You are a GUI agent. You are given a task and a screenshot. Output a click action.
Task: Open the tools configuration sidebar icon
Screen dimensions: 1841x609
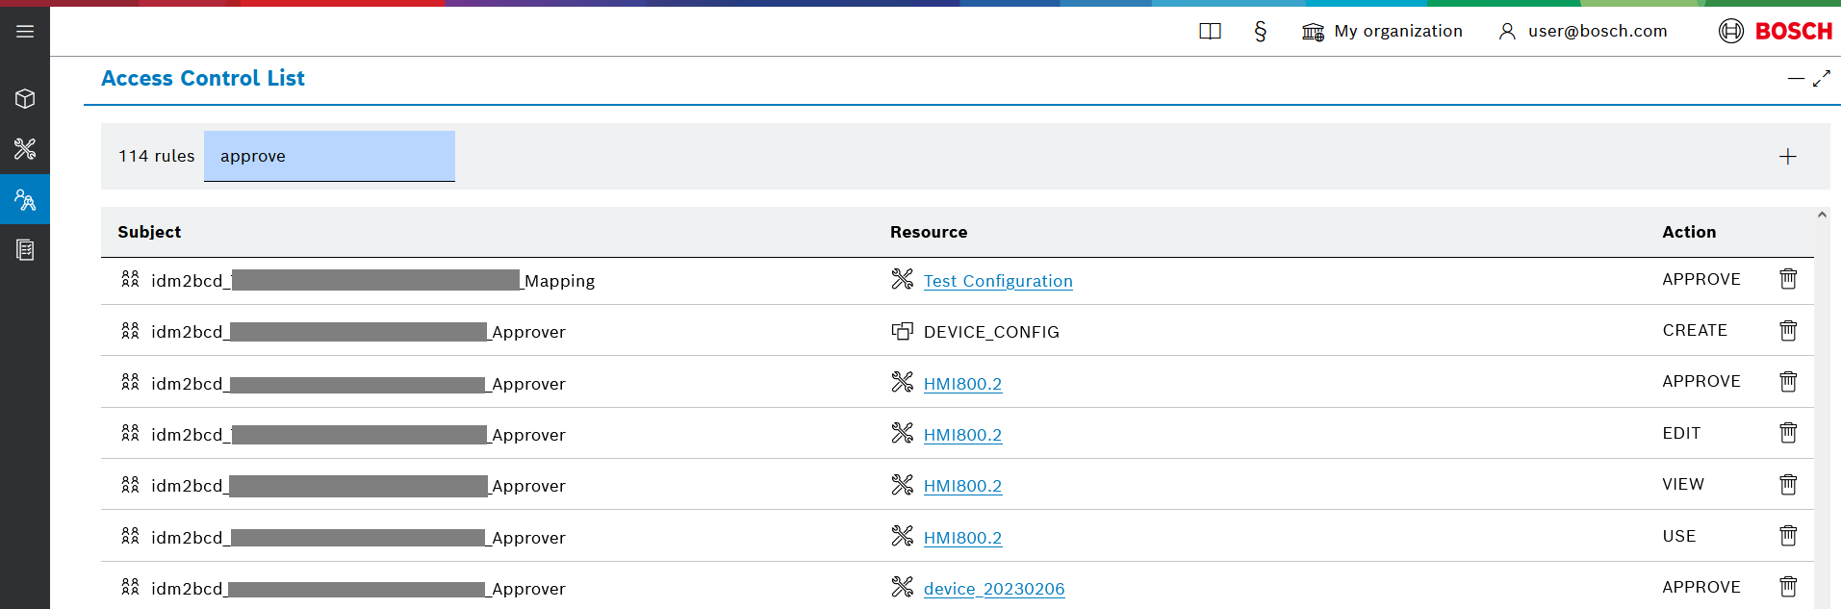pyautogui.click(x=25, y=149)
